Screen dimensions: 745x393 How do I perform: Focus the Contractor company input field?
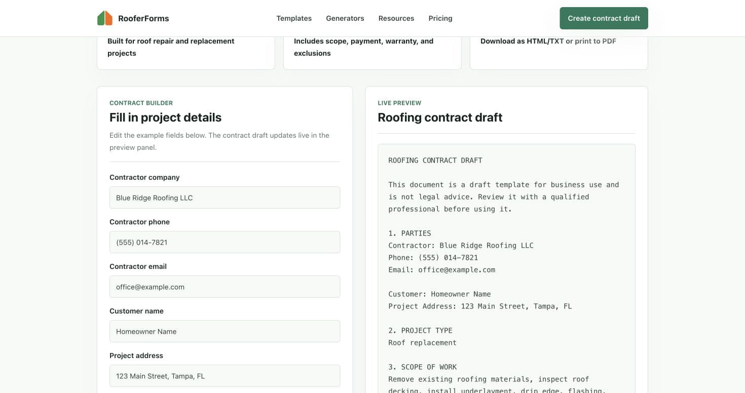point(225,198)
